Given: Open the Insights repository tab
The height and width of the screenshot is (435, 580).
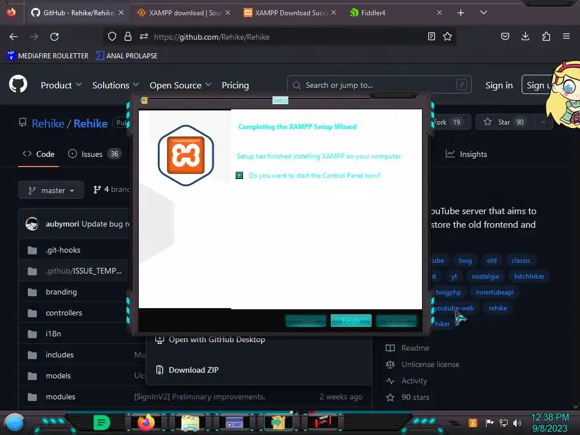Looking at the screenshot, I should (467, 154).
